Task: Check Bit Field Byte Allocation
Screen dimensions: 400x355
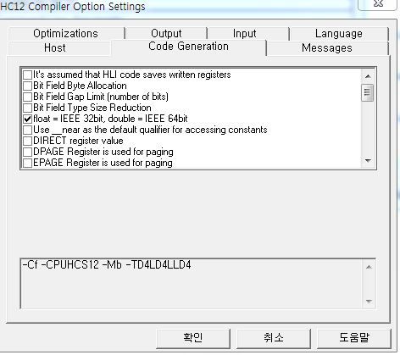Action: (x=27, y=86)
